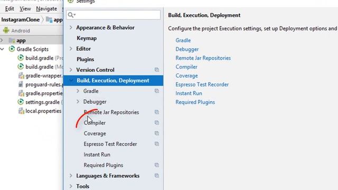Click the settings.gradle file icon
The image size is (338, 190).
pos(21,102)
